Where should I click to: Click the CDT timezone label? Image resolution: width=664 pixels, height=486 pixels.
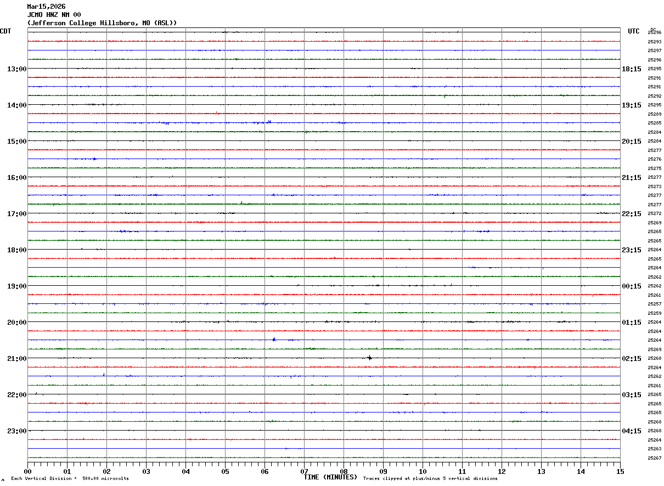coord(5,31)
